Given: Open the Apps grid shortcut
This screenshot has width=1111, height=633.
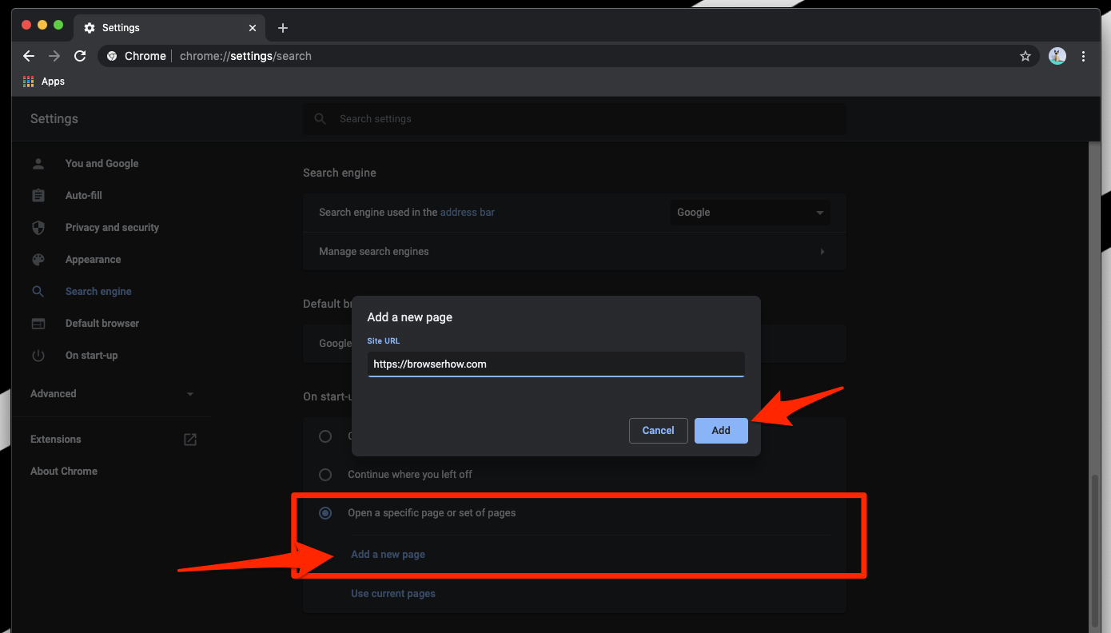Looking at the screenshot, I should click(29, 82).
